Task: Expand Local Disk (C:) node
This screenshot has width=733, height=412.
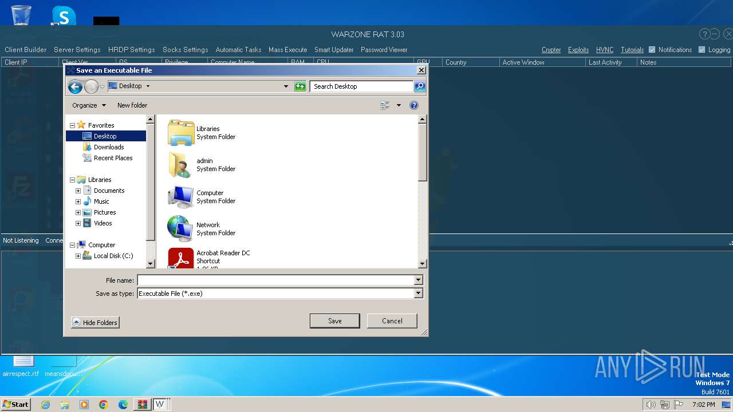Action: [x=78, y=256]
